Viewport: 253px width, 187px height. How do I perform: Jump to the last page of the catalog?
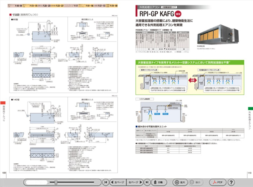147,182
